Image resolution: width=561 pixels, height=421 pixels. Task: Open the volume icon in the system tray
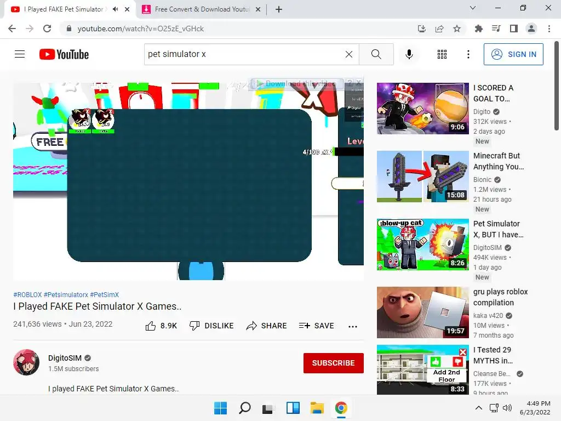pyautogui.click(x=507, y=408)
